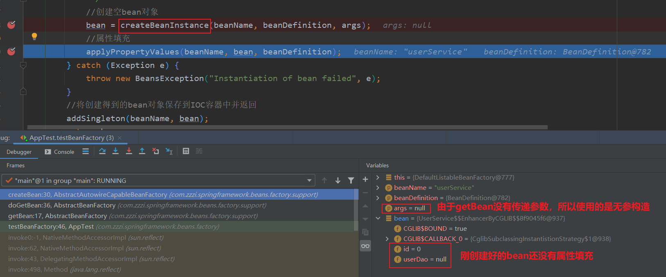Click the Step Into icon
This screenshot has height=277, width=666.
tap(116, 151)
